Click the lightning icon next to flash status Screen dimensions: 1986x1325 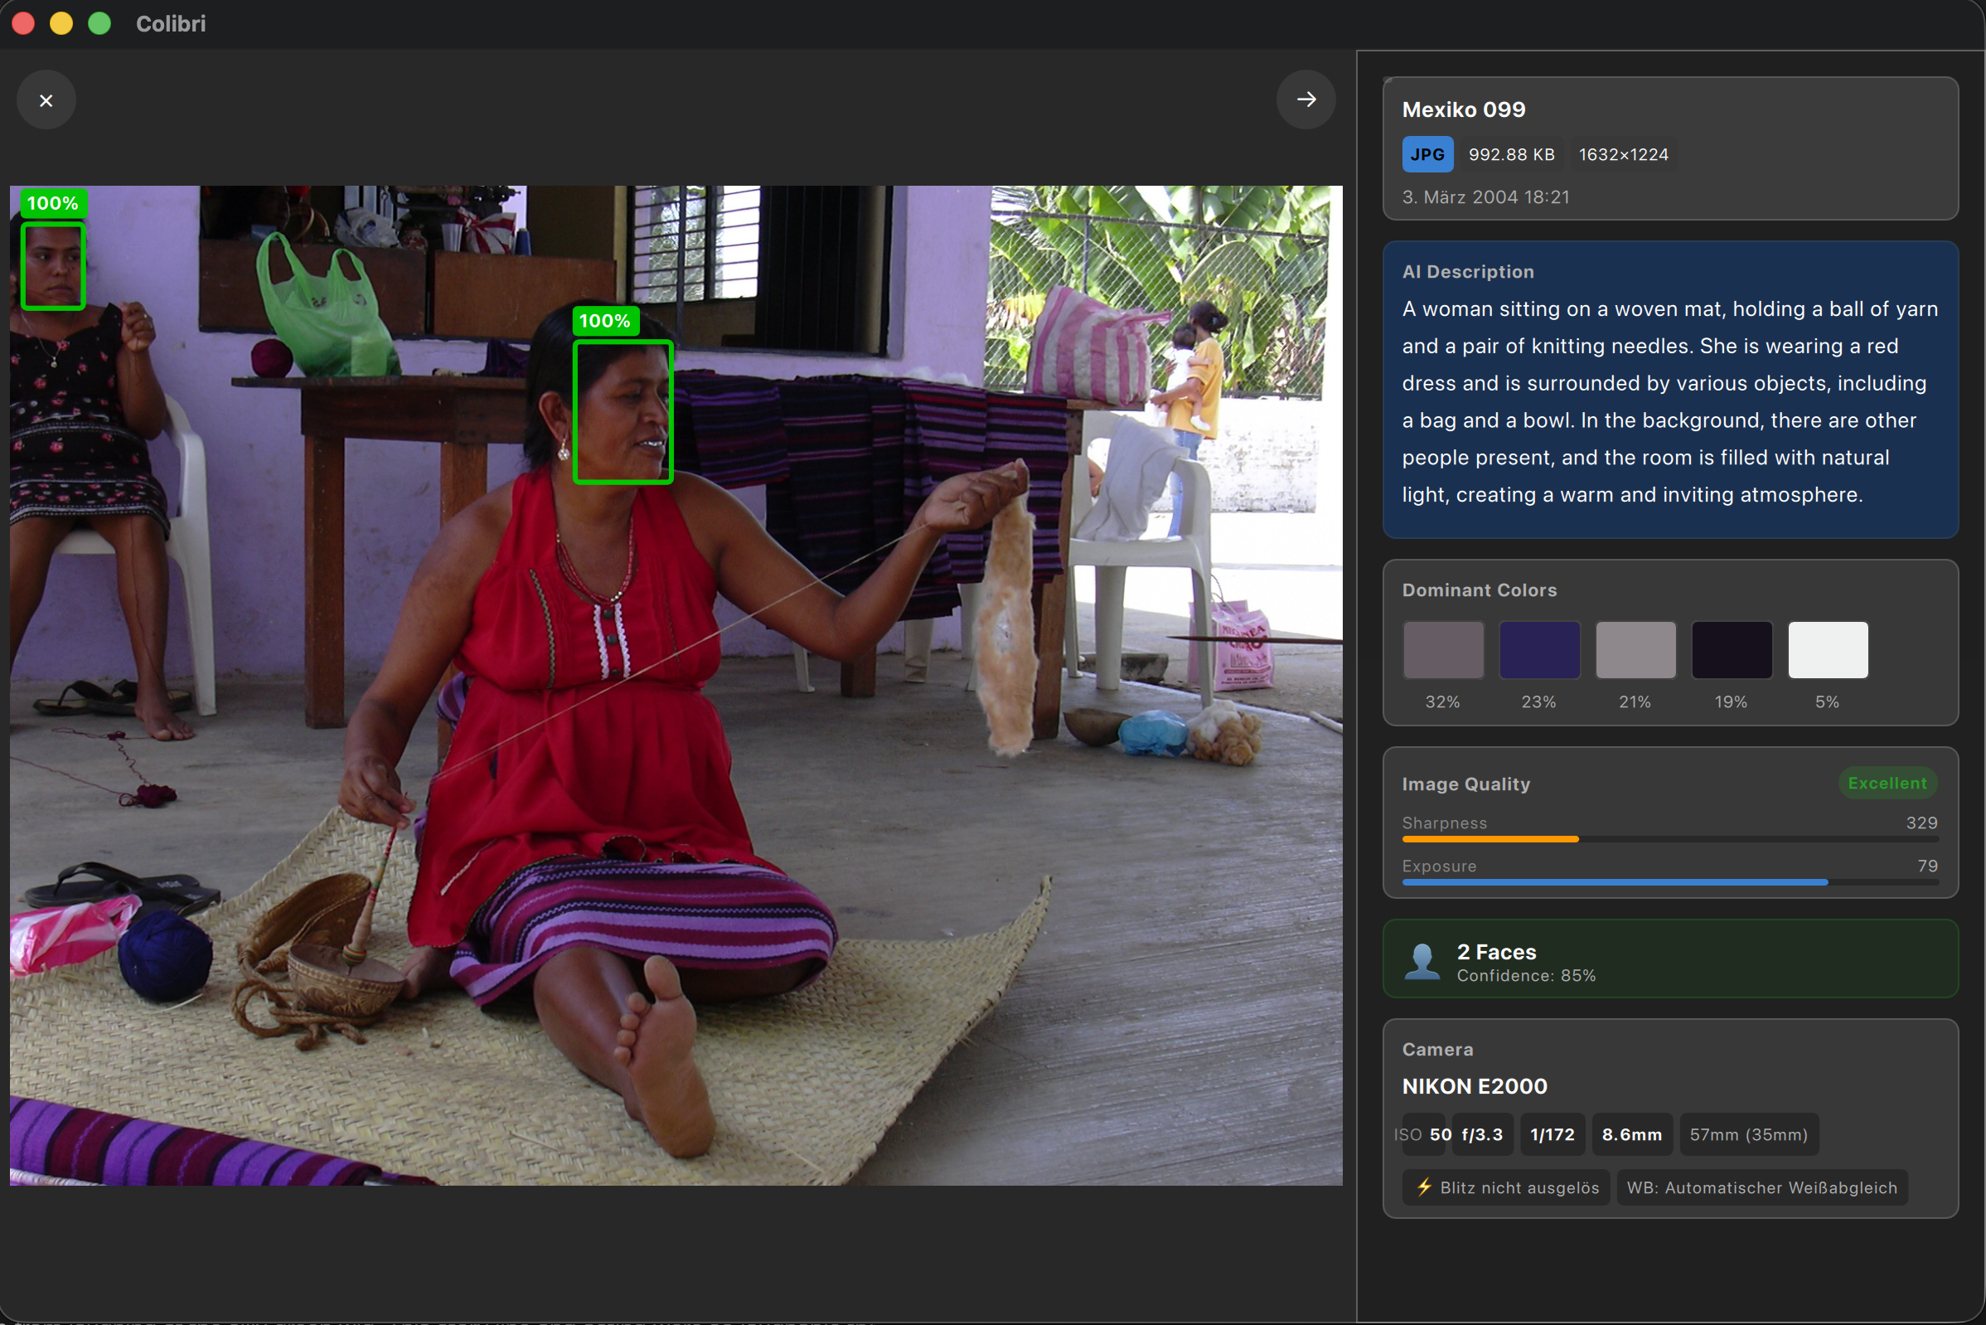pyautogui.click(x=1422, y=1187)
